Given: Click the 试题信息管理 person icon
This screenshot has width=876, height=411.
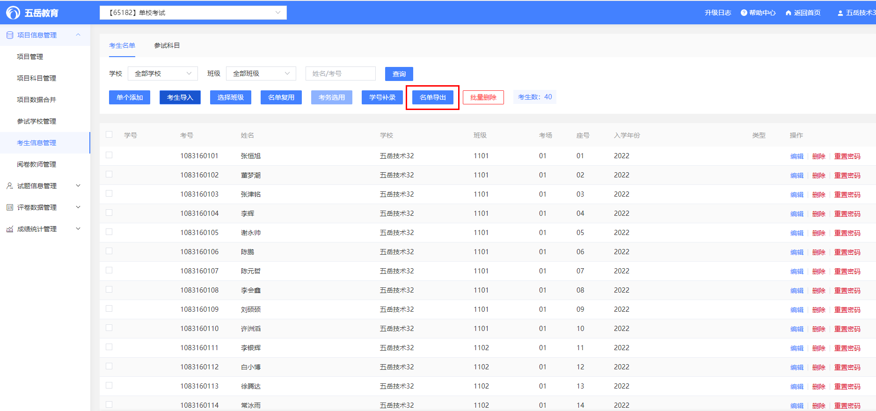Looking at the screenshot, I should (10, 186).
